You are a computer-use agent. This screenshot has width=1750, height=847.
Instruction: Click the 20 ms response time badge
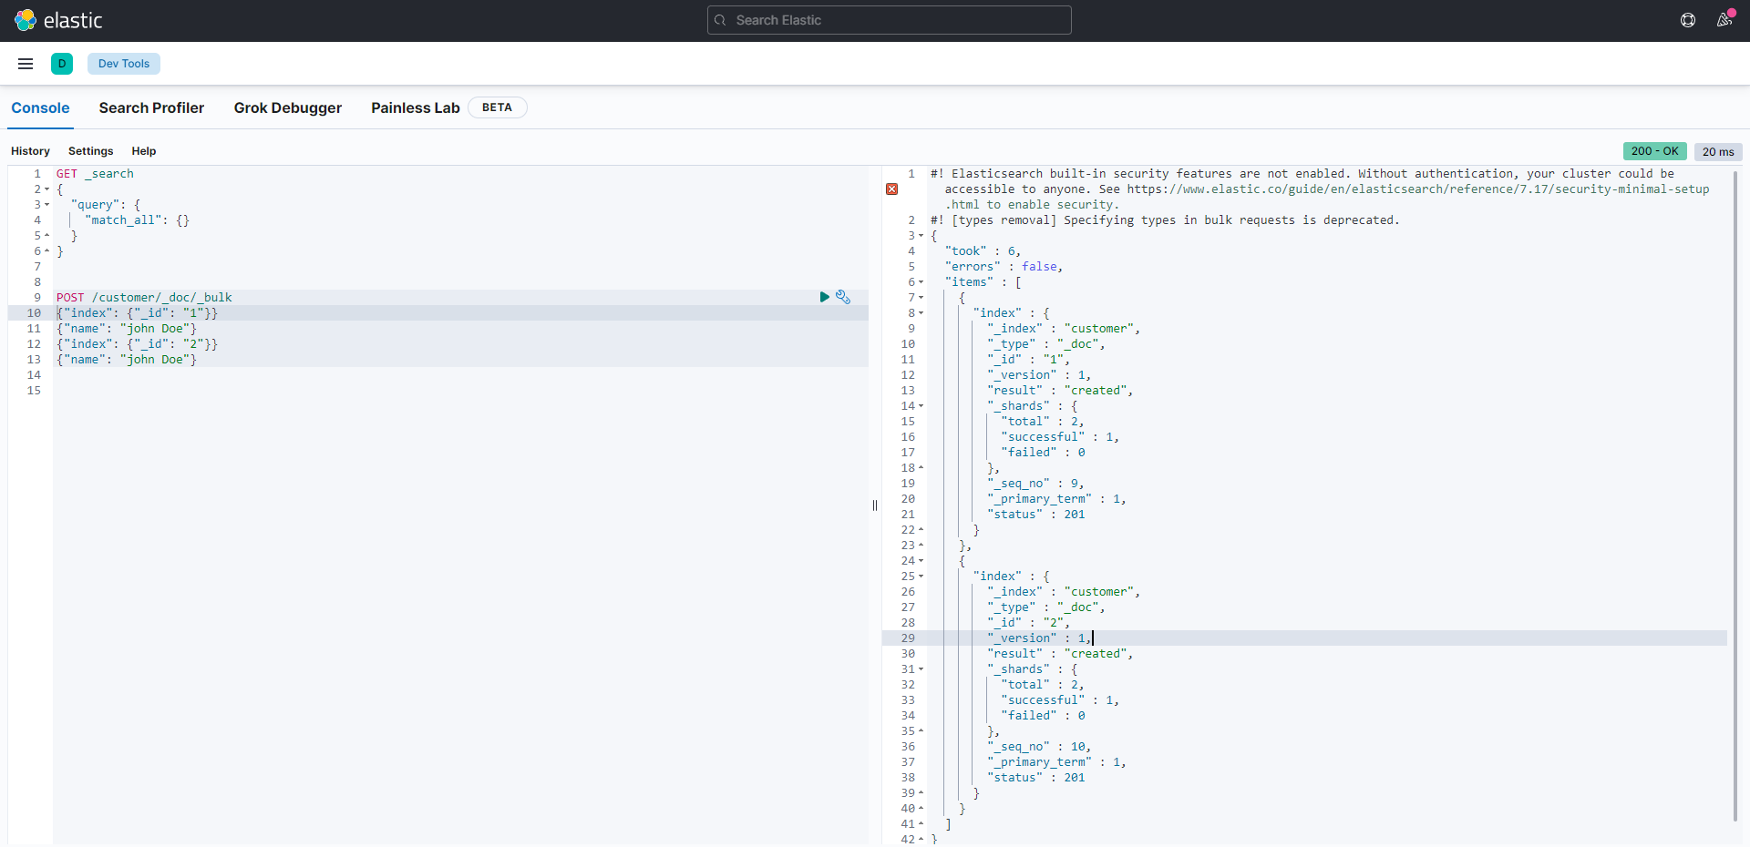pos(1718,152)
